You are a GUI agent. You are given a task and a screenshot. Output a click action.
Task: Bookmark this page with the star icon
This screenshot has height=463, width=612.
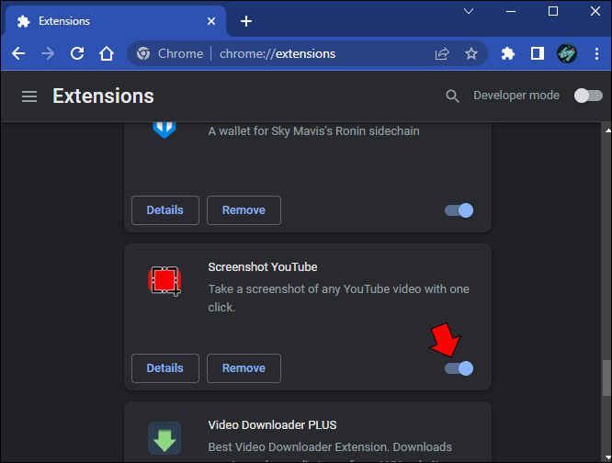pyautogui.click(x=471, y=53)
